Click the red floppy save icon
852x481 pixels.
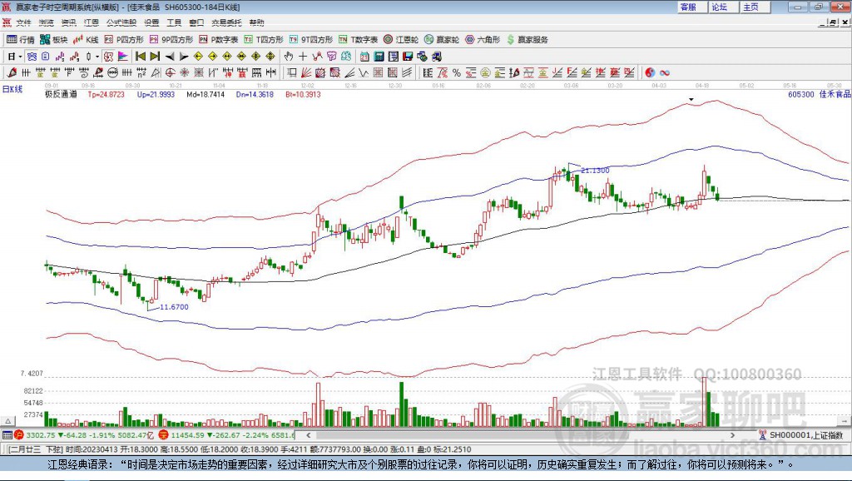tap(408, 57)
